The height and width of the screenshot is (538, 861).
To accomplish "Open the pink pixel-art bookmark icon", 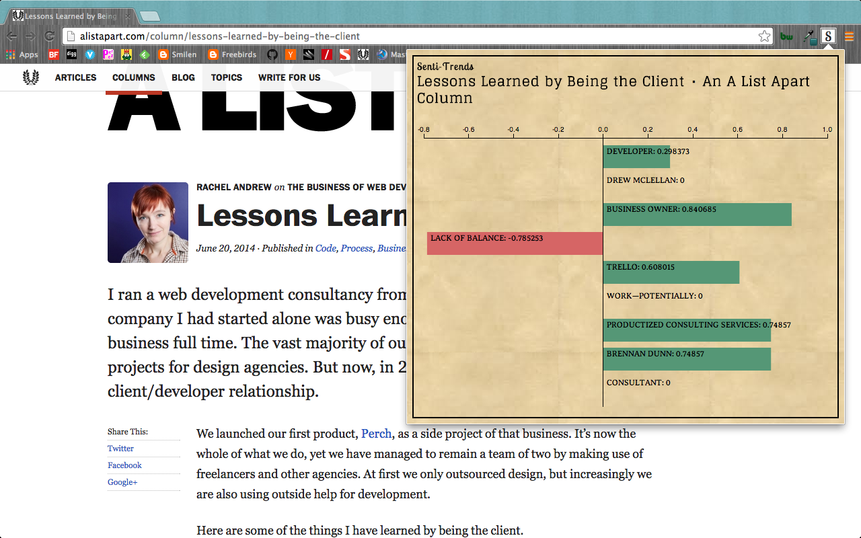I will (x=108, y=54).
